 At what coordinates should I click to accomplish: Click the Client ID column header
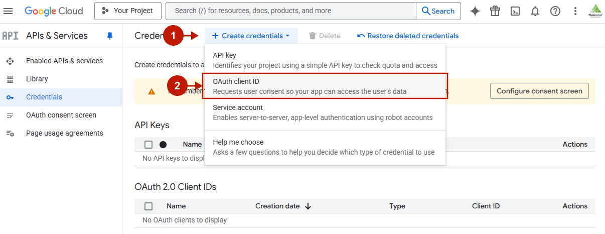click(x=486, y=206)
